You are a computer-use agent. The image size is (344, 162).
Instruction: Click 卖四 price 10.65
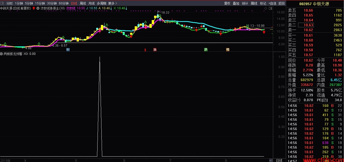click(x=308, y=15)
